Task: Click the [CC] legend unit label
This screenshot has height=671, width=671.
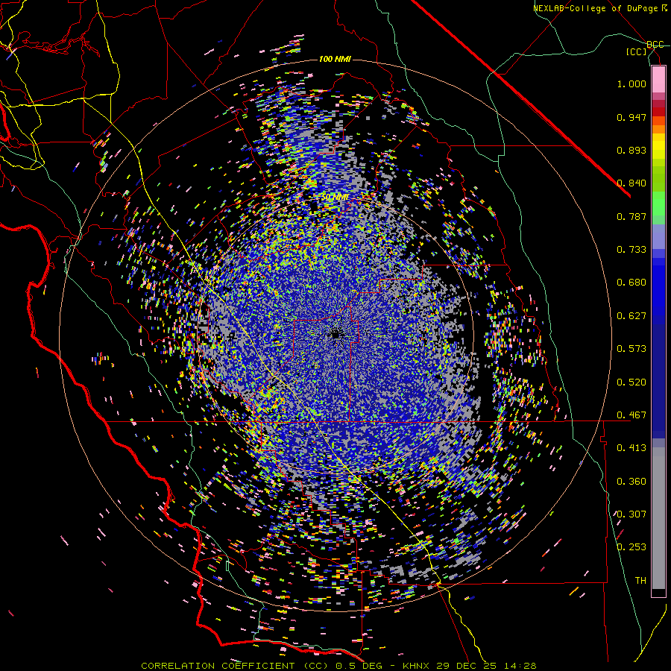Action: 637,51
